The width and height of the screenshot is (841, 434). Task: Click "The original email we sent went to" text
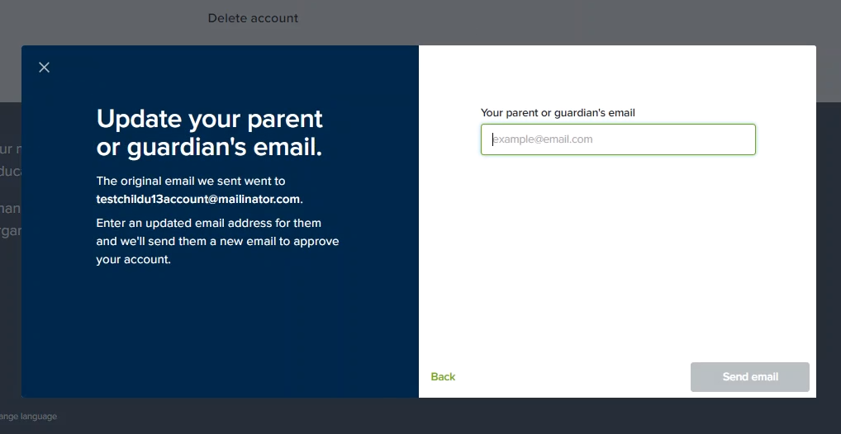point(191,181)
